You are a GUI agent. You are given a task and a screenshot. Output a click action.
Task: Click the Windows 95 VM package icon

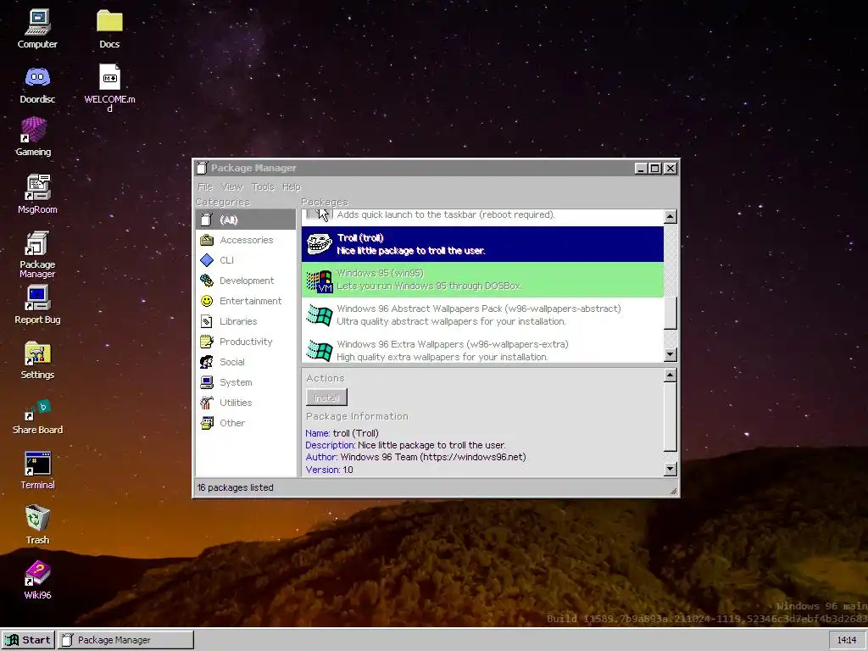pyautogui.click(x=320, y=280)
